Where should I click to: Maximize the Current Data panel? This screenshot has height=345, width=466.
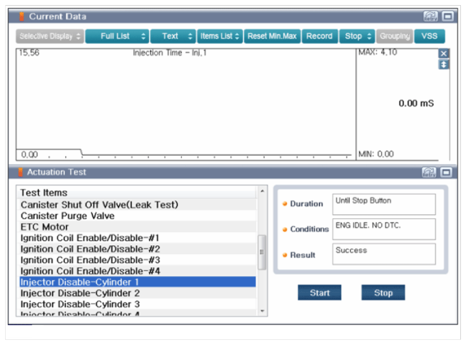(447, 17)
